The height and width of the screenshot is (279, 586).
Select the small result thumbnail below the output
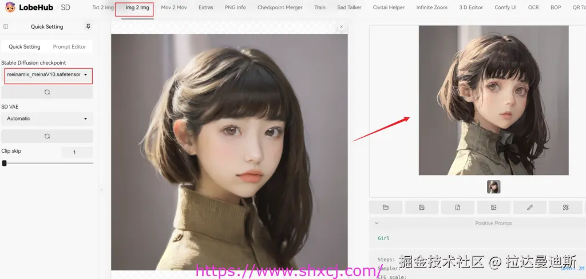click(493, 187)
